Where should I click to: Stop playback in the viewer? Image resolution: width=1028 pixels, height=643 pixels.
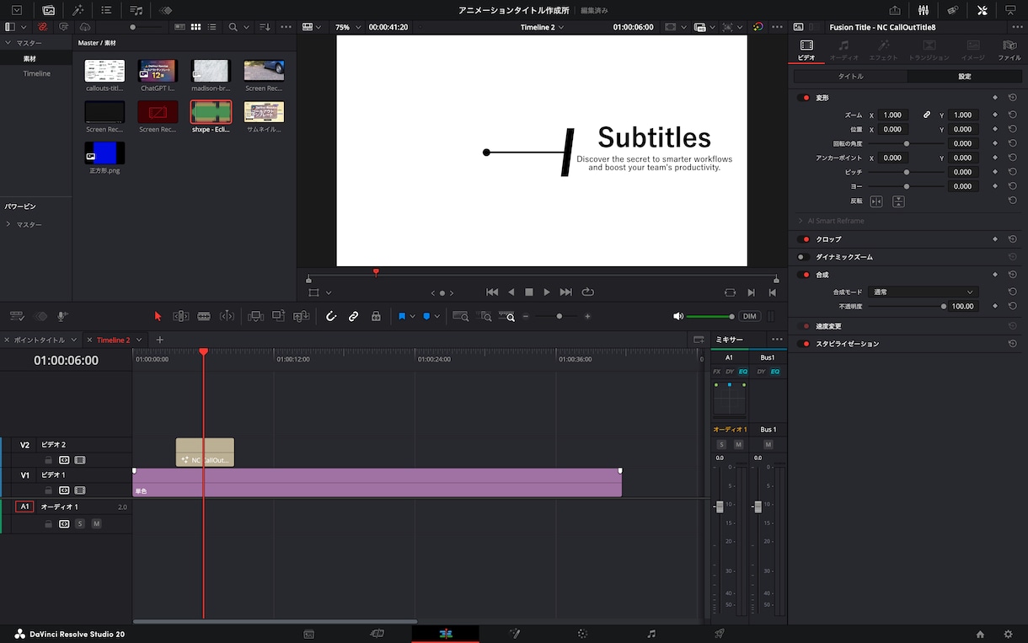pos(529,292)
